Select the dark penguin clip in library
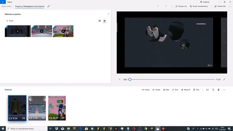This screenshot has width=233, height=131. click(18, 31)
